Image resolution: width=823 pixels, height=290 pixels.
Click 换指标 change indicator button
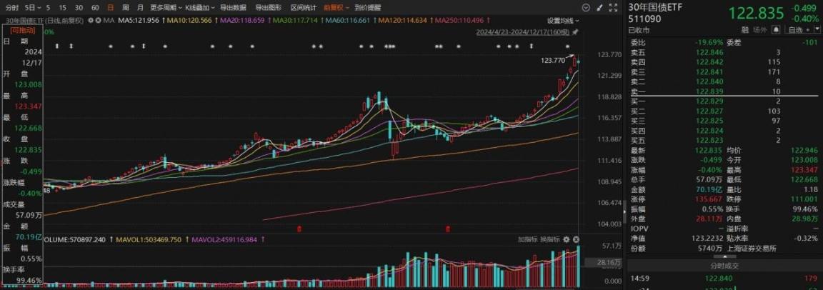pos(550,239)
